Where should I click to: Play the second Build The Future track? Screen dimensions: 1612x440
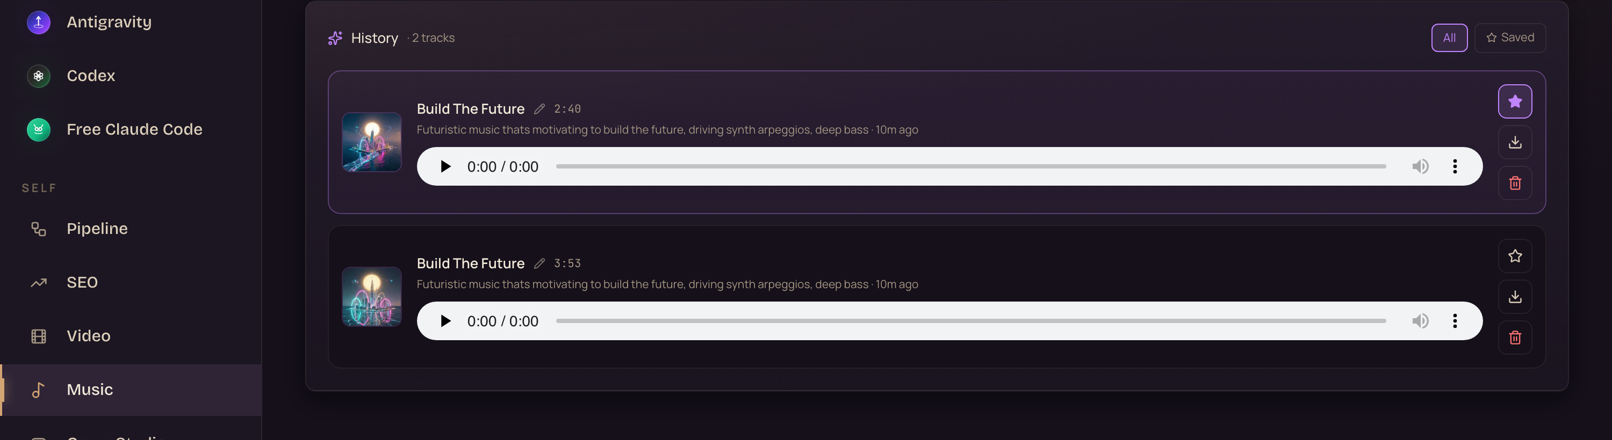click(x=445, y=321)
